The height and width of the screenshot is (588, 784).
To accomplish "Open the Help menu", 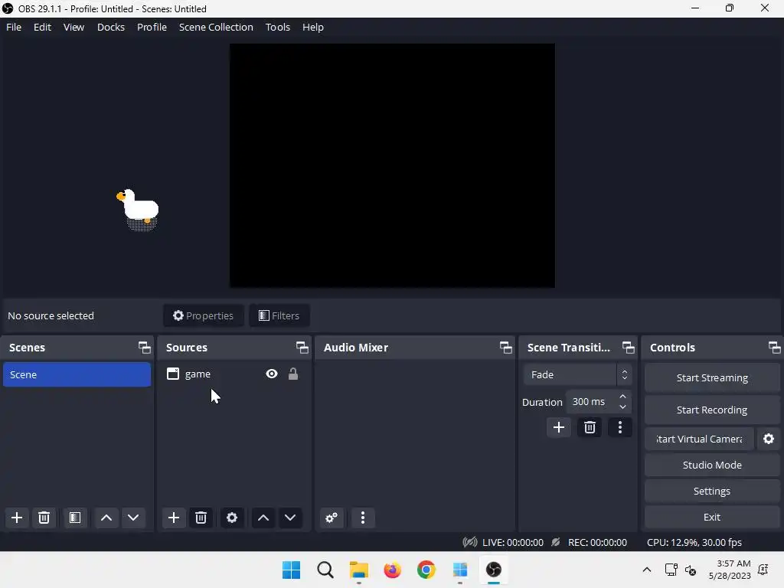I will tap(313, 27).
